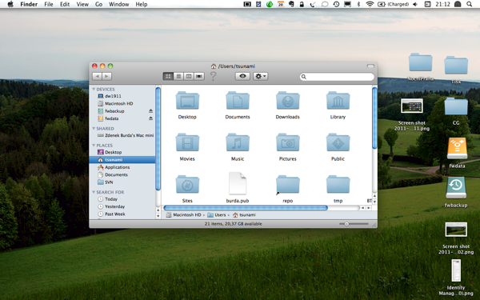Viewport: 480px width, 300px height.
Task: Select the Pictures folder icon
Action: [288, 142]
